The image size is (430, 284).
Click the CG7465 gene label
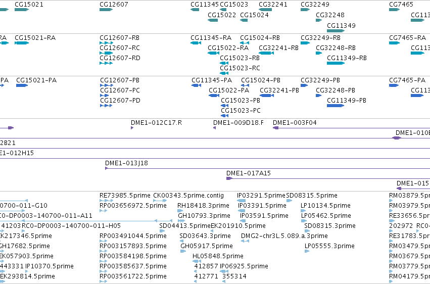(x=401, y=5)
